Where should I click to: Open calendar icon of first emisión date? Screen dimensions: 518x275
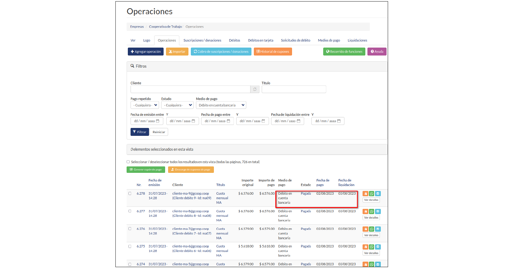tap(158, 121)
